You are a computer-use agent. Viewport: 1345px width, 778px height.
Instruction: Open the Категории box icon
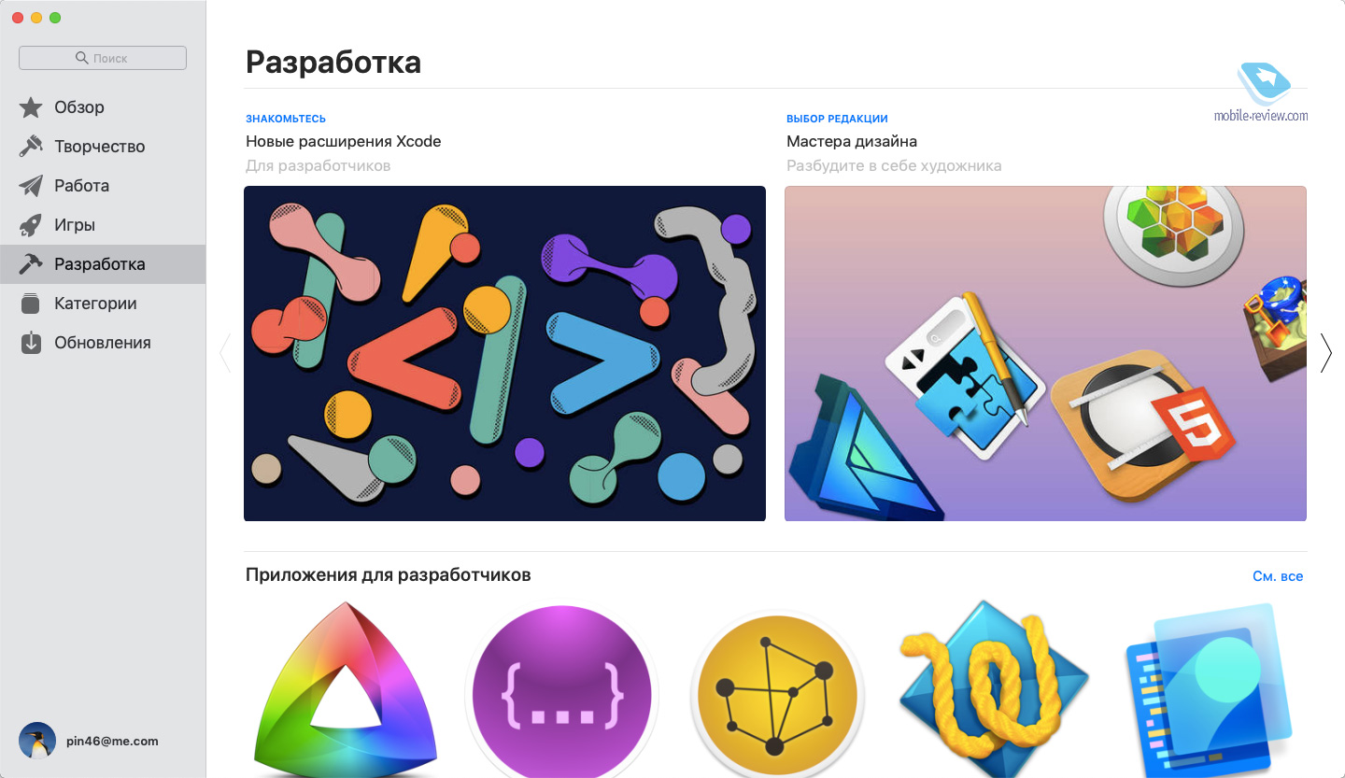click(31, 304)
